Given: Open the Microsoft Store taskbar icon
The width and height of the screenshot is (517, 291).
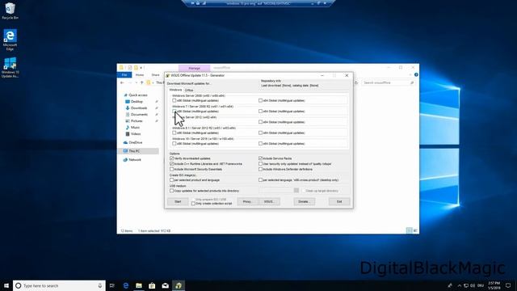Looking at the screenshot, I should coord(152,285).
